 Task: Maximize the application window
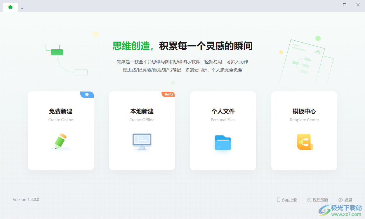click(x=345, y=5)
